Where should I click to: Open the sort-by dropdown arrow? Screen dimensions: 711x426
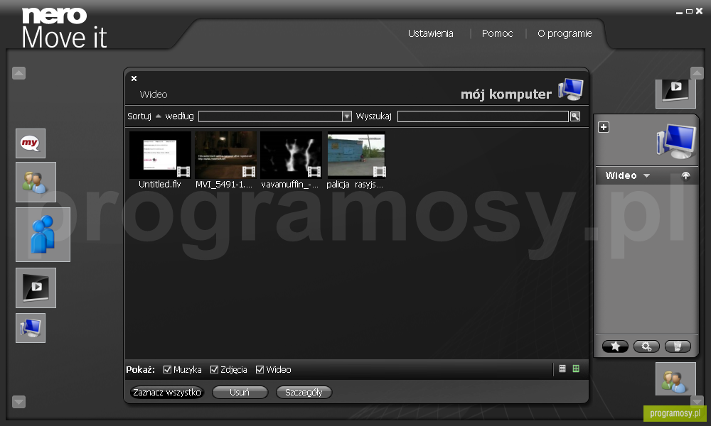pos(347,116)
